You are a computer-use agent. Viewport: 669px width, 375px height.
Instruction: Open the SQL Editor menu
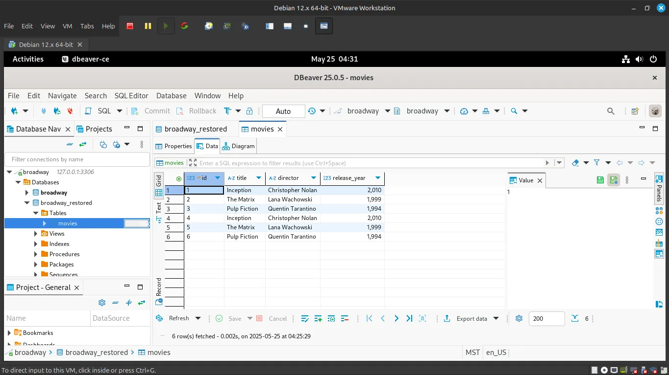(x=131, y=96)
